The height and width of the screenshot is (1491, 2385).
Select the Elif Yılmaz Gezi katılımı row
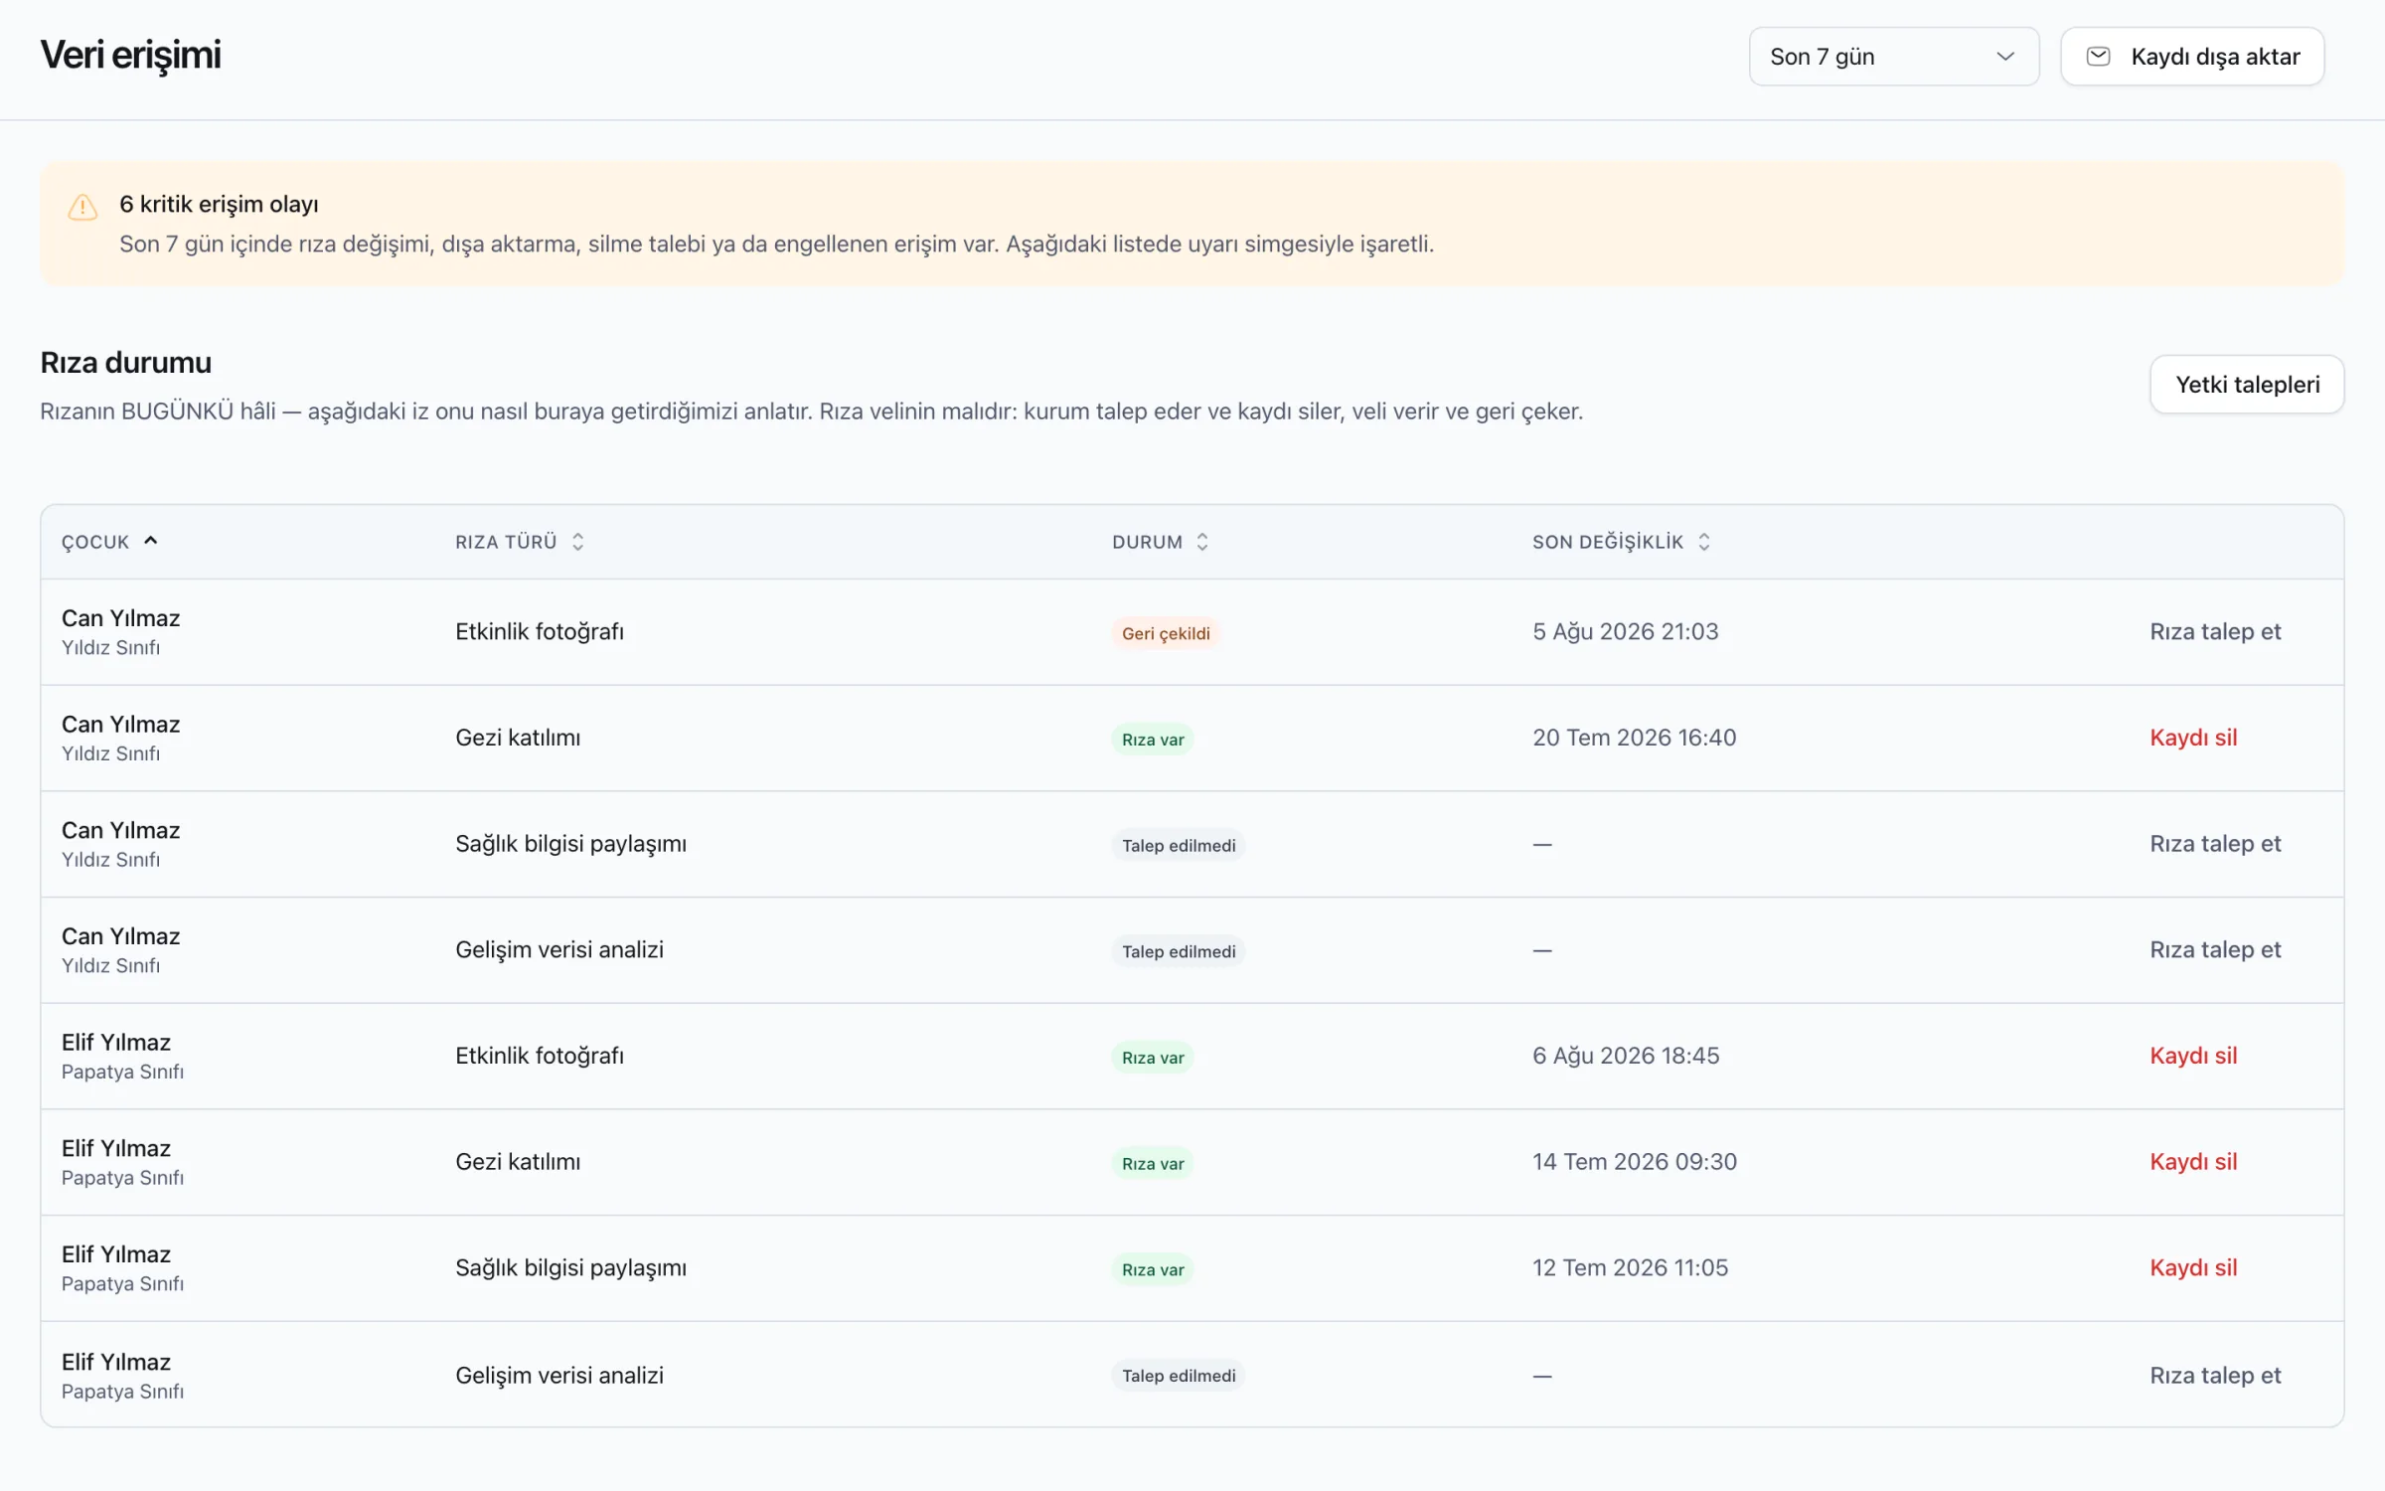pyautogui.click(x=1192, y=1162)
